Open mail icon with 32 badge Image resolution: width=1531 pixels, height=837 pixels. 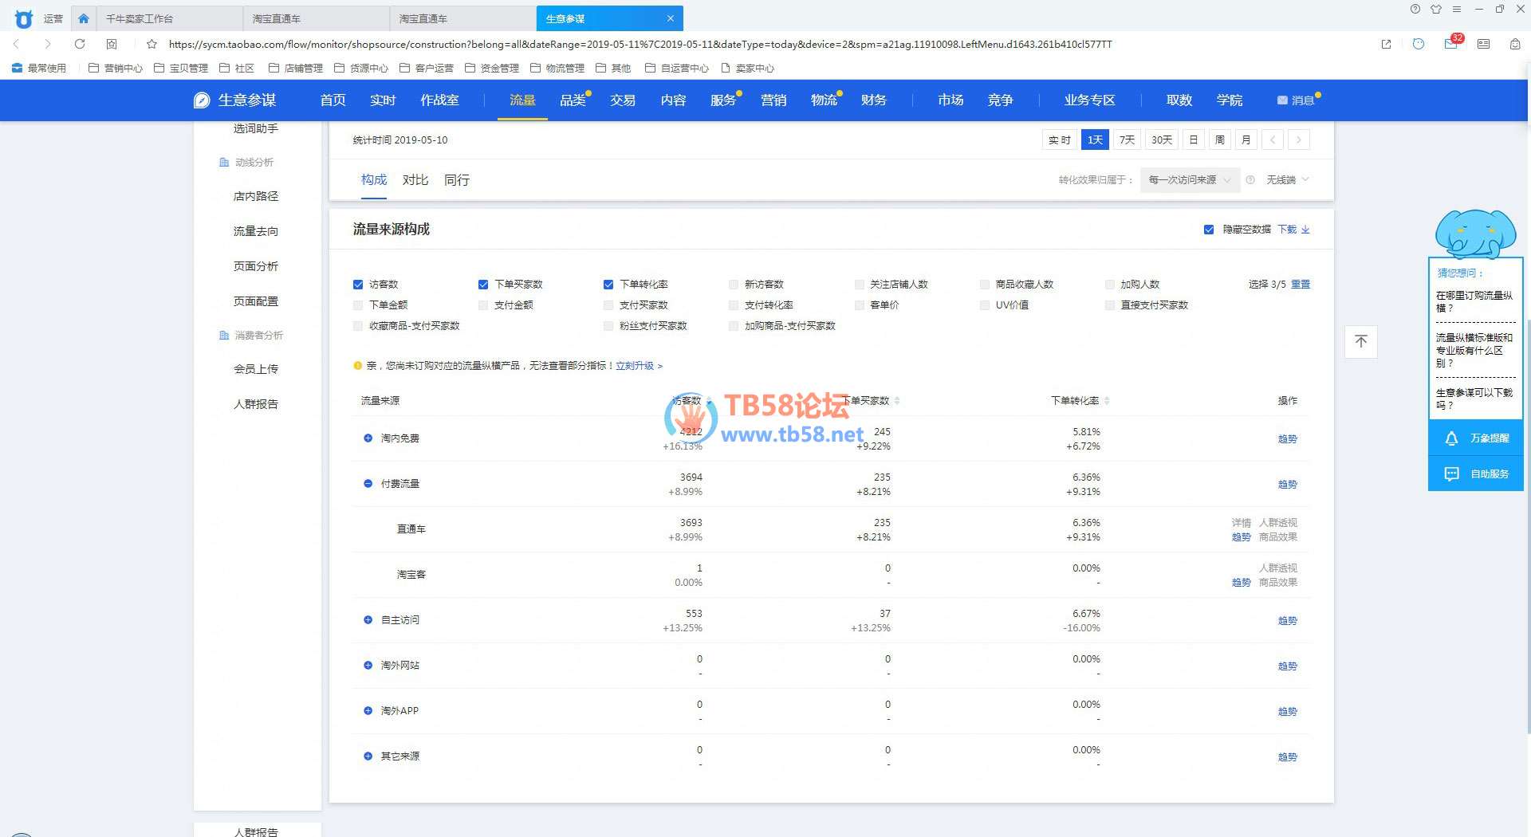pos(1452,42)
